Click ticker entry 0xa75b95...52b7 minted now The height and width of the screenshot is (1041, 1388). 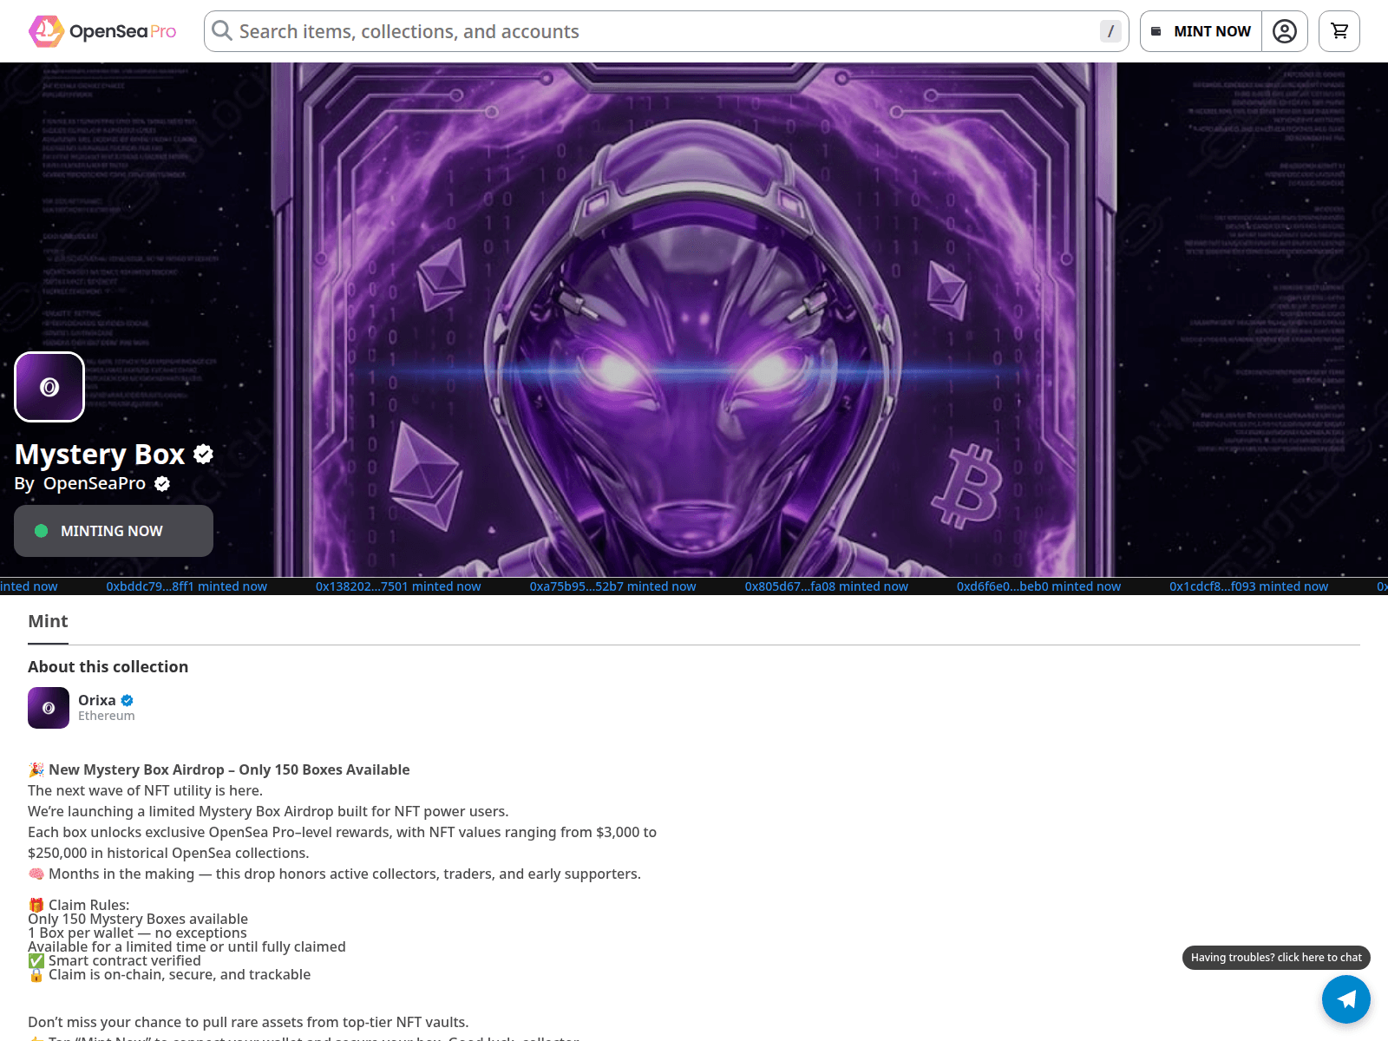612,586
